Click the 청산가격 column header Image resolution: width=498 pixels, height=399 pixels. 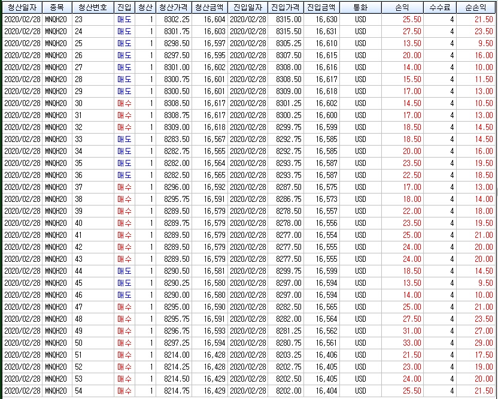point(174,7)
